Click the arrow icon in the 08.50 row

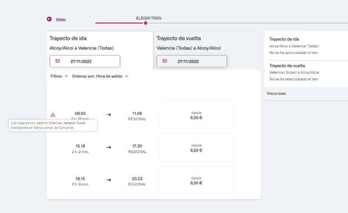(x=109, y=115)
